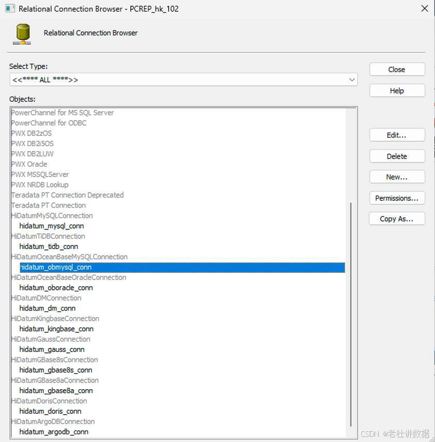Select PWX NRDB Lookup type
This screenshot has width=435, height=442.
pos(40,185)
